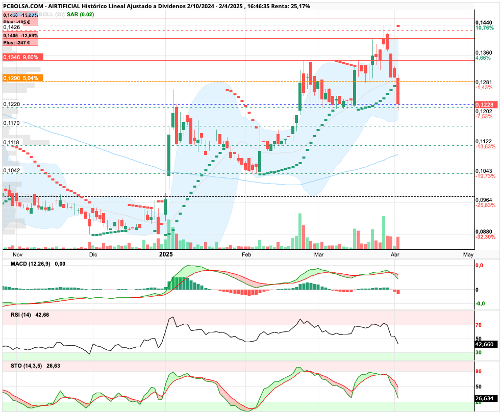This screenshot has width=502, height=414.
Task: Select the red '0,1346 9,60%' level tag
Action: [23, 57]
